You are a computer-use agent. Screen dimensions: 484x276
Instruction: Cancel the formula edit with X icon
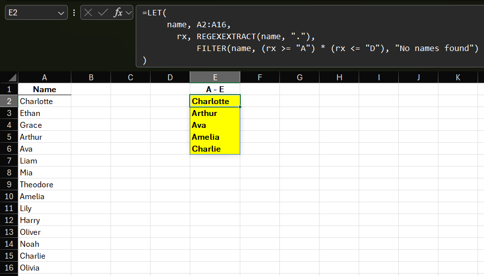pyautogui.click(x=88, y=13)
